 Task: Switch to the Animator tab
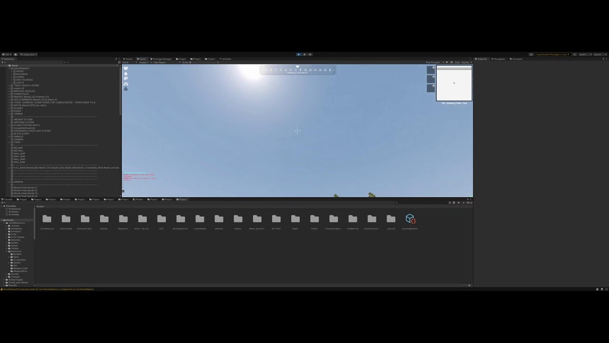[226, 59]
